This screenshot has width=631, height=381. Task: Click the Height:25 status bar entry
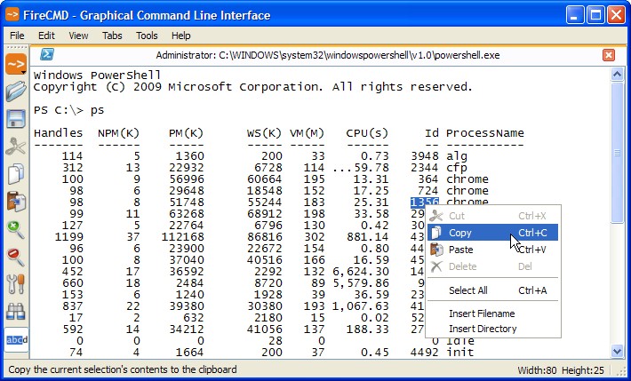[x=583, y=370]
